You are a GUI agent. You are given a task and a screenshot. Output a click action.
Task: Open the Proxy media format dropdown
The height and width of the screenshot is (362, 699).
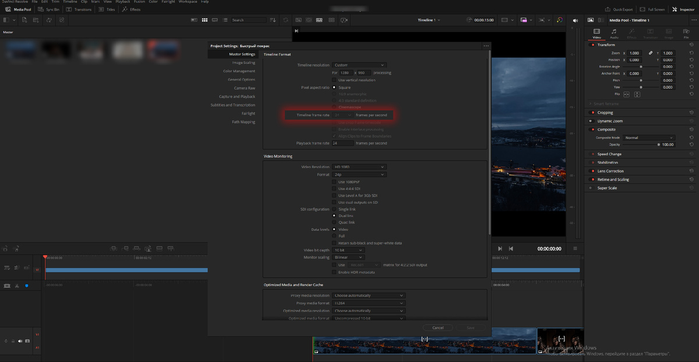point(368,303)
